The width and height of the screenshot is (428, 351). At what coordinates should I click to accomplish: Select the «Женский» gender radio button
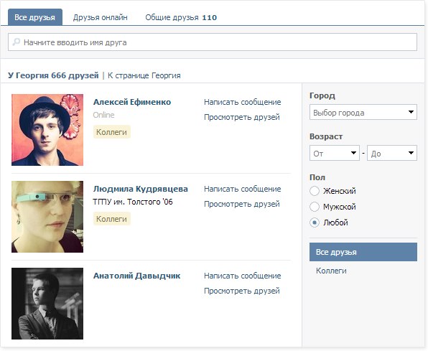click(x=315, y=191)
